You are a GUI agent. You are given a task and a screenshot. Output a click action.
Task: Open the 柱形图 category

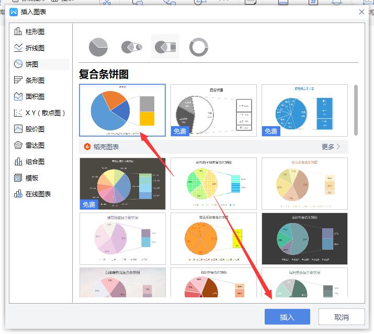pos(41,31)
